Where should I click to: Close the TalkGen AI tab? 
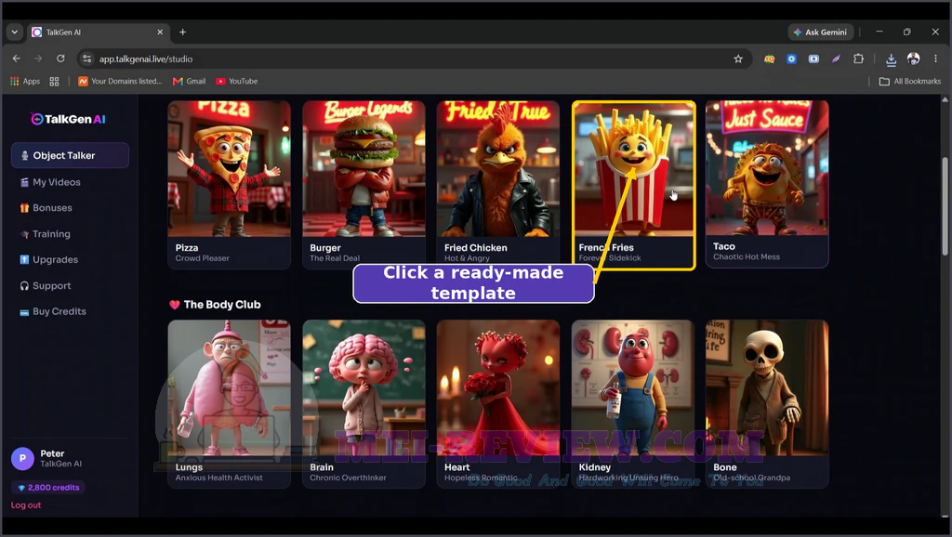tap(160, 33)
